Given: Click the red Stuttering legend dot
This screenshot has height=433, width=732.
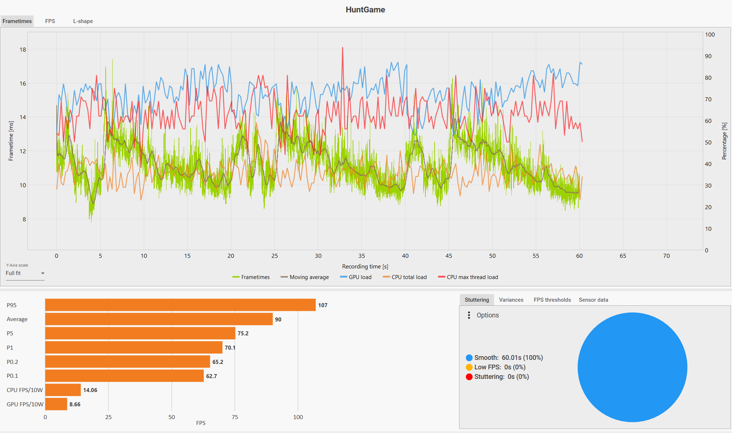Looking at the screenshot, I should [x=469, y=377].
